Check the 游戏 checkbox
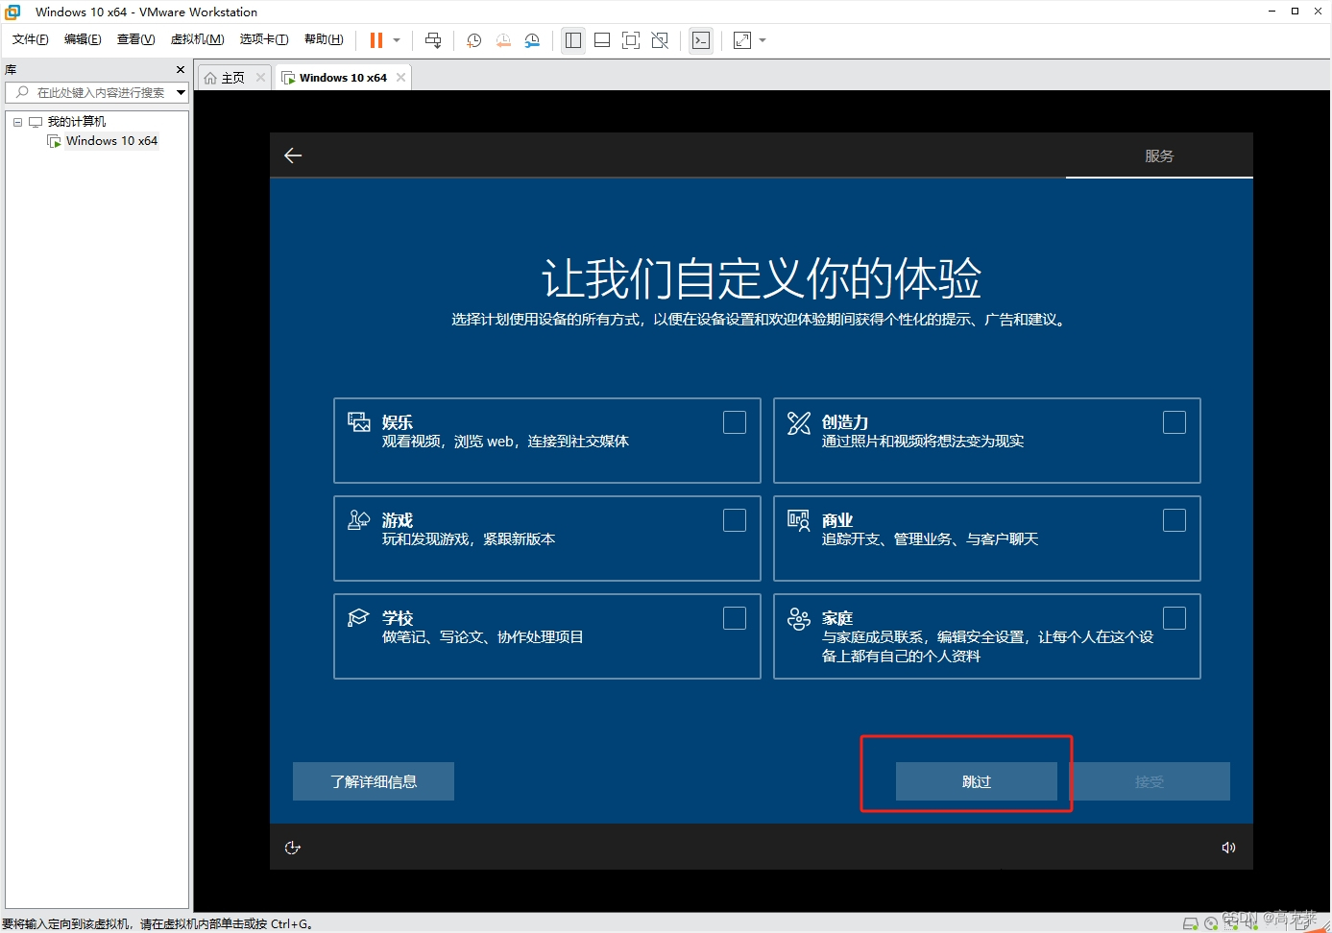Image resolution: width=1332 pixels, height=933 pixels. 735,520
